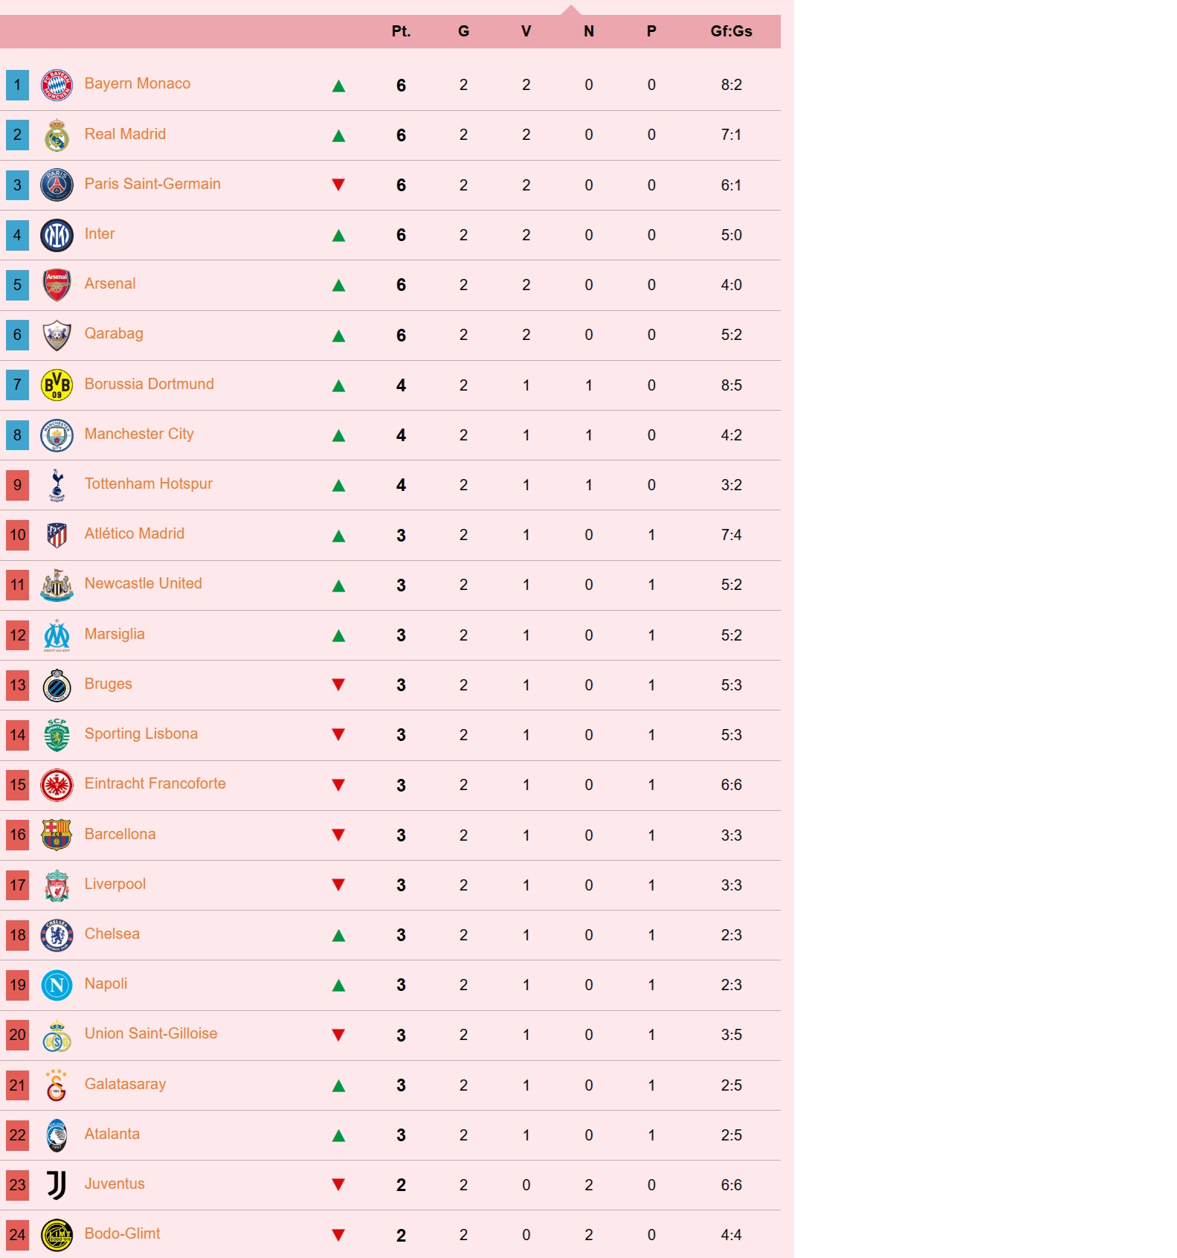Click the Paris Saint-Germain crest icon

coord(57,185)
